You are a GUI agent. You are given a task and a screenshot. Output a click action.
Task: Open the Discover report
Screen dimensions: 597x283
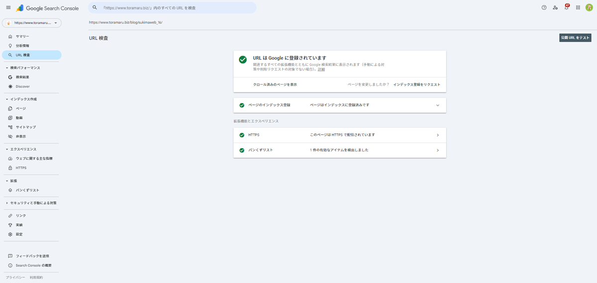(x=31, y=87)
